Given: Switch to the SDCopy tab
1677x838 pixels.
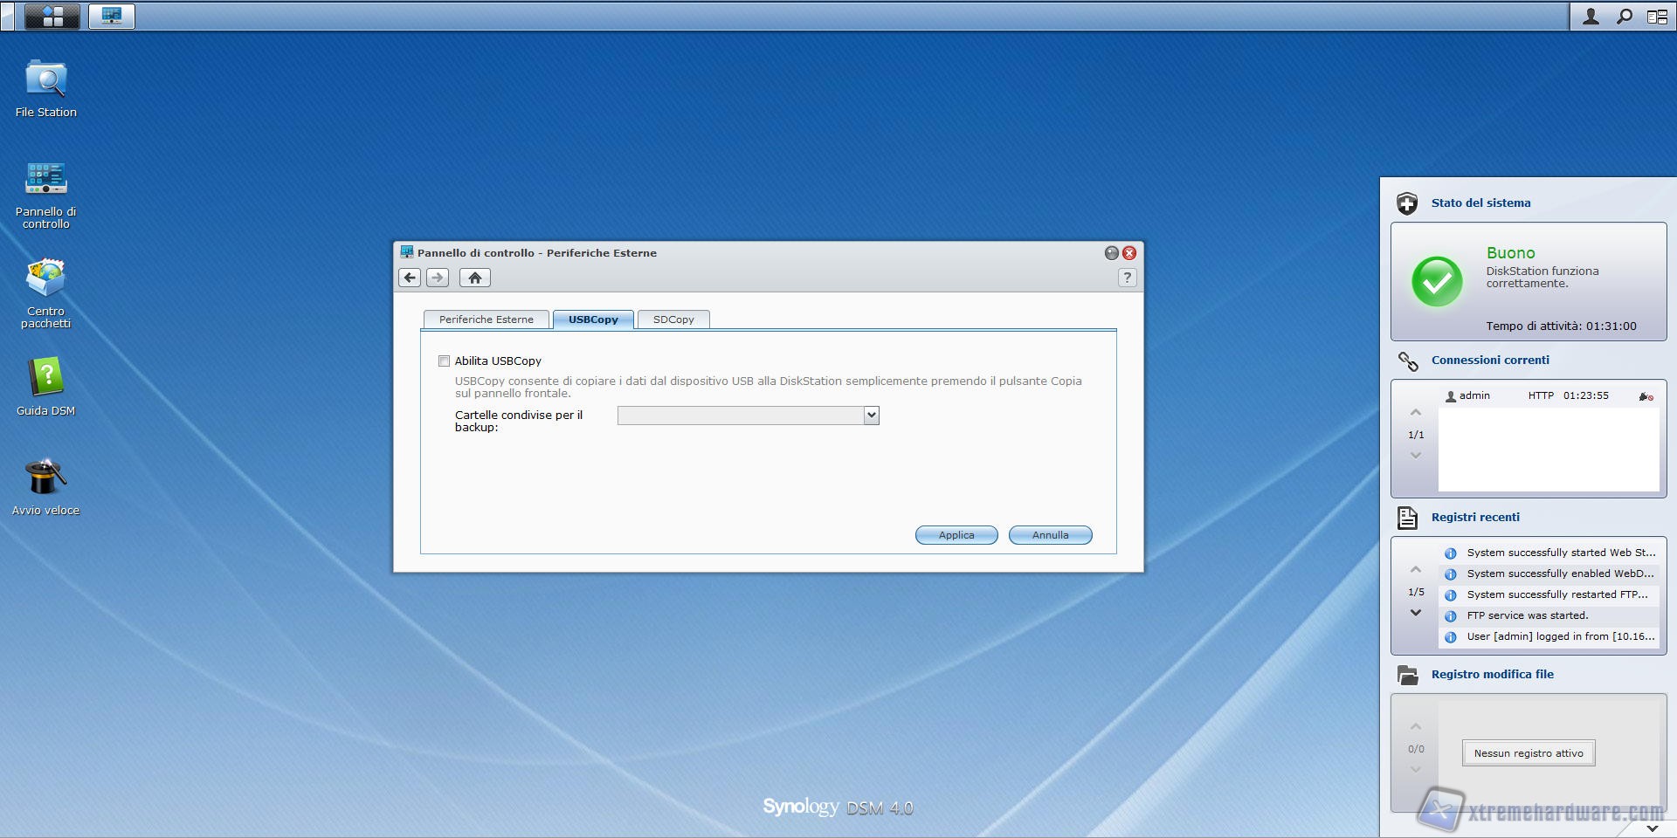Looking at the screenshot, I should pos(673,319).
